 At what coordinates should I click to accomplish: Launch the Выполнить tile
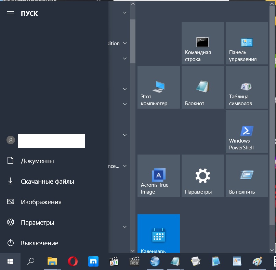[247, 176]
